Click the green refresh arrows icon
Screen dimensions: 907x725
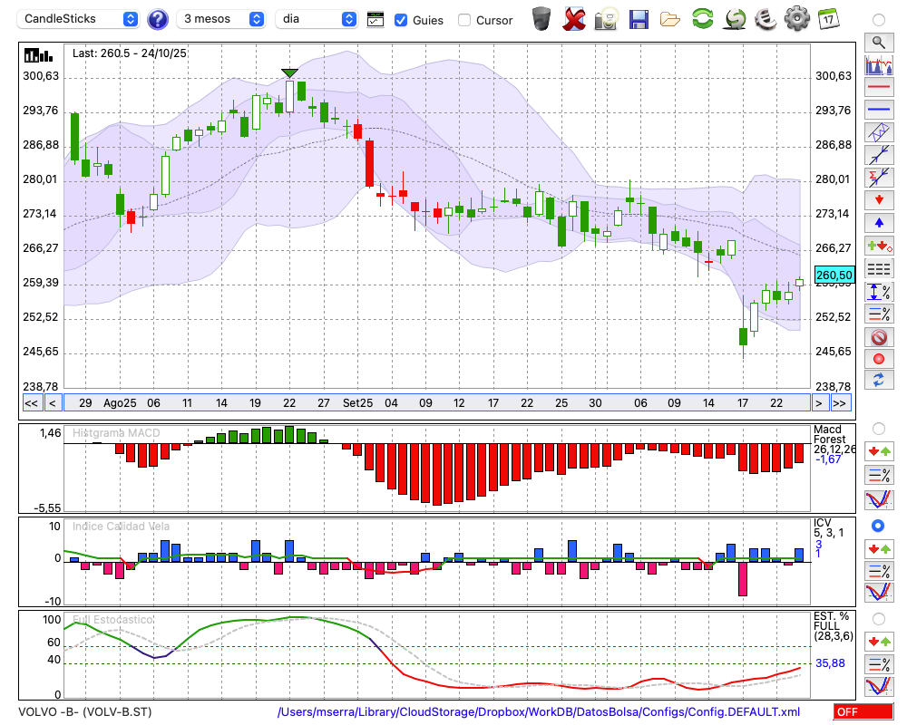pos(702,19)
